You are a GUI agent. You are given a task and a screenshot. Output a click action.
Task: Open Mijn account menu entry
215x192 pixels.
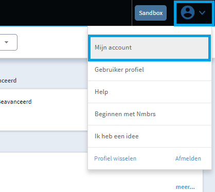[149, 47]
